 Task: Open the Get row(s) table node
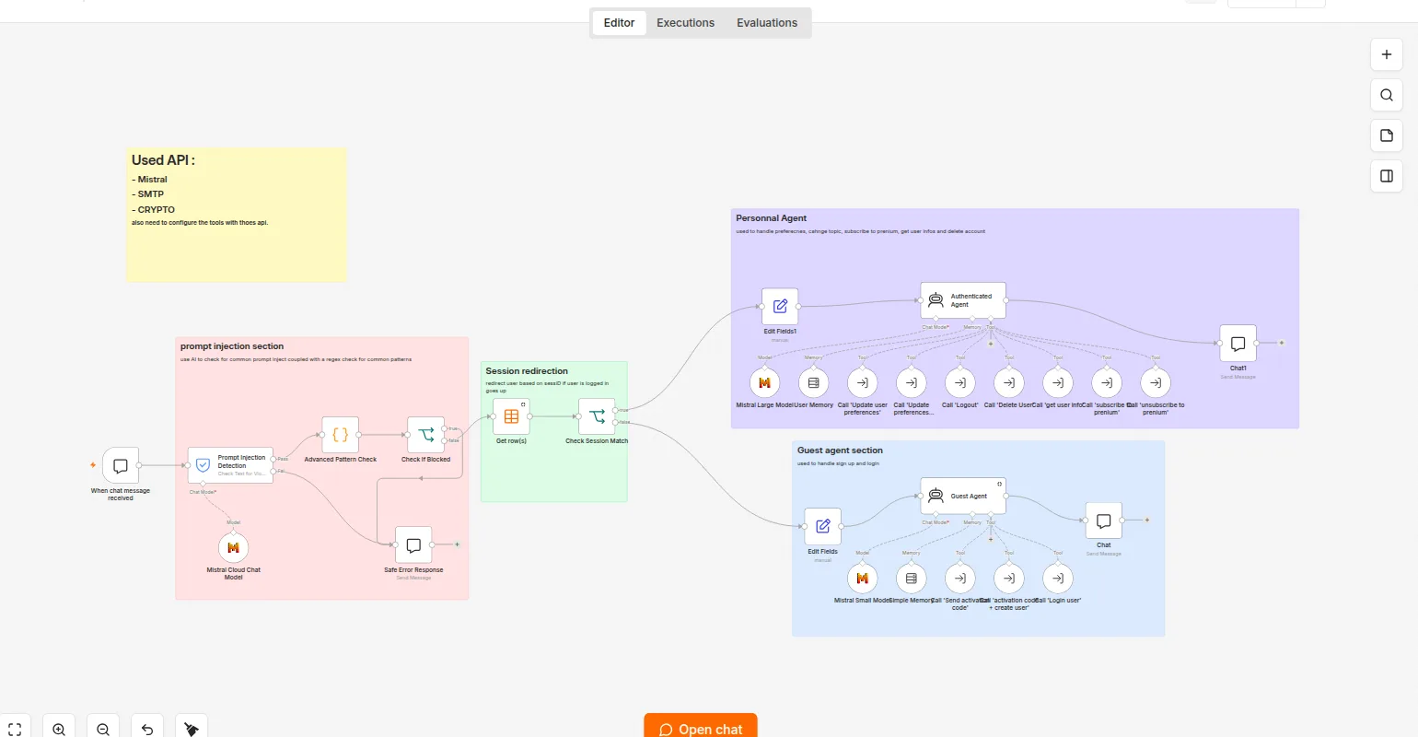coord(511,416)
